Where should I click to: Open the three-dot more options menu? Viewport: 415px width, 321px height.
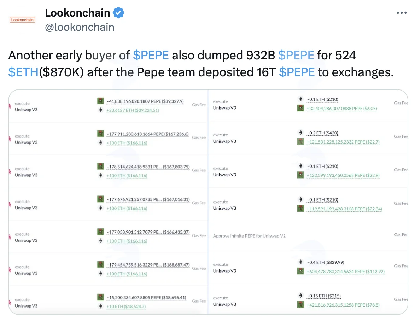(402, 13)
